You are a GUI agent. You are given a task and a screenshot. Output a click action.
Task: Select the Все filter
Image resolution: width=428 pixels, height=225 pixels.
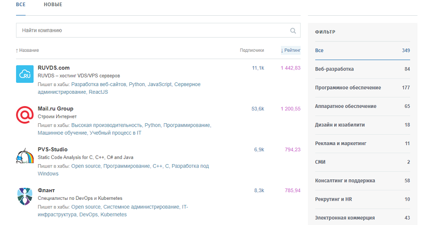pos(362,50)
